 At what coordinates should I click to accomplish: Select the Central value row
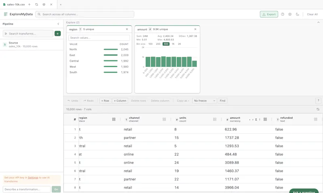point(99,61)
